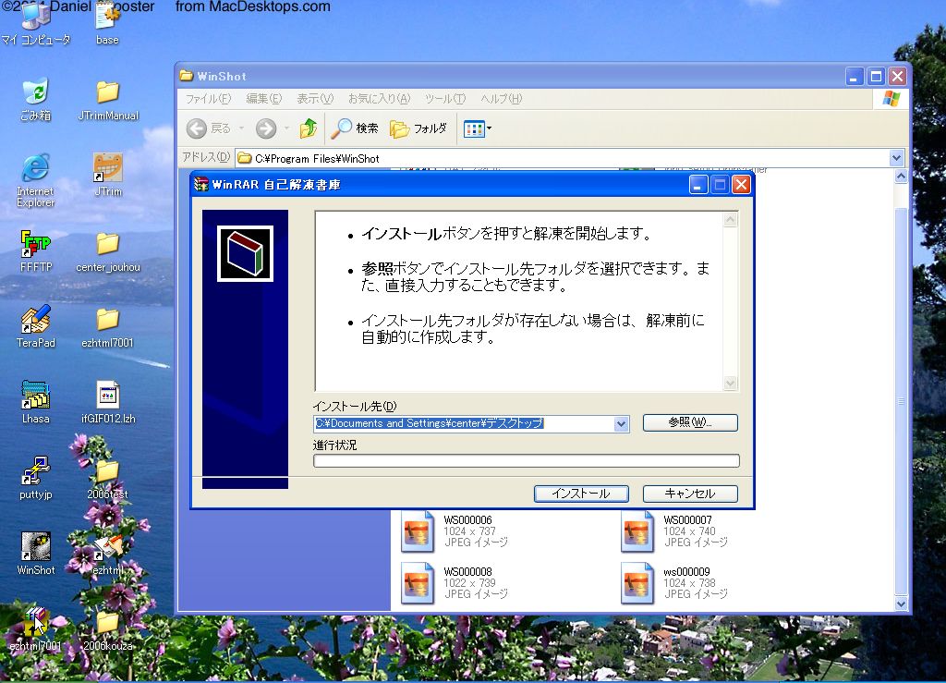Screen dimensions: 946x683
Task: Click the キャンセル button in WinRAR dialog
Action: (690, 494)
